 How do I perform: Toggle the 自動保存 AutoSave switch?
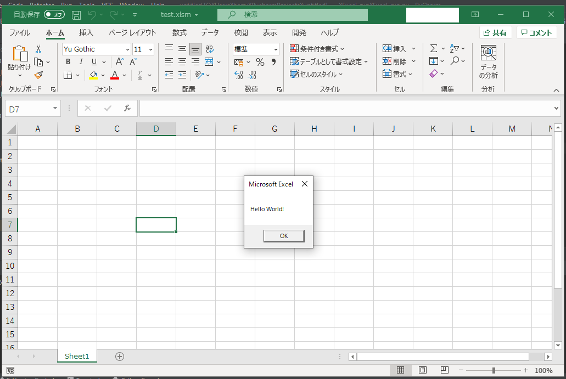(x=54, y=14)
